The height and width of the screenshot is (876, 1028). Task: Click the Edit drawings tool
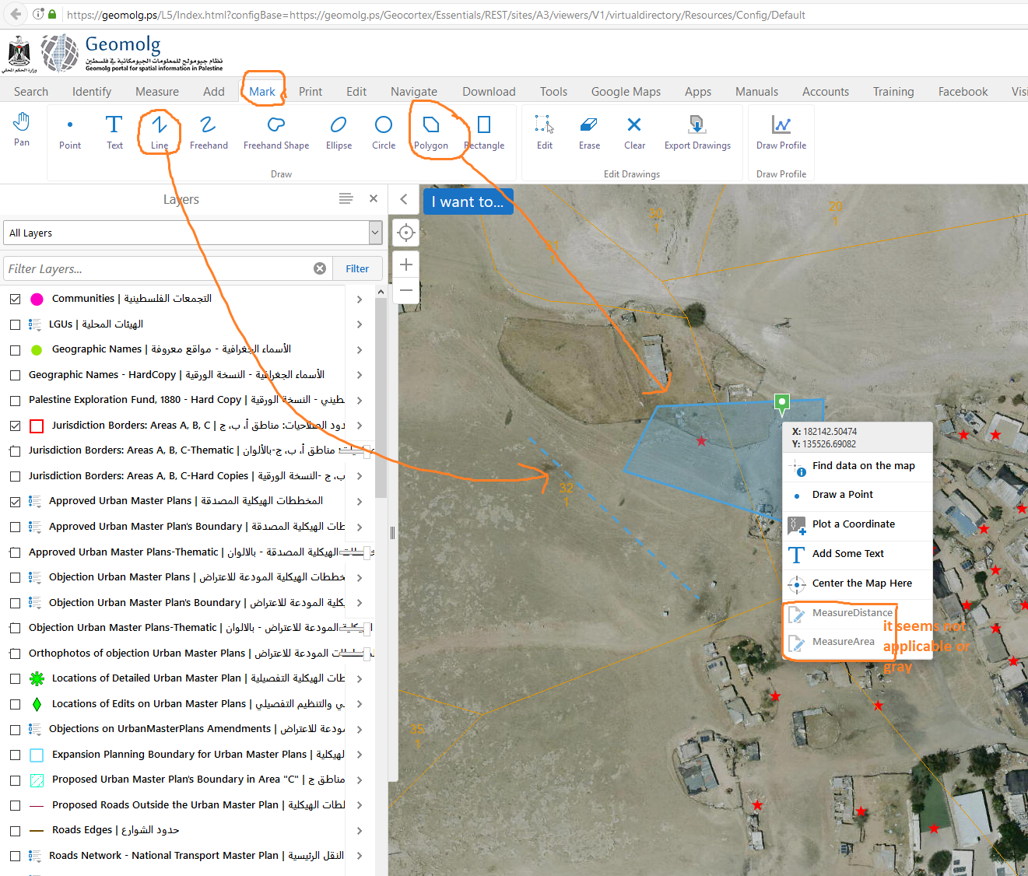[545, 131]
